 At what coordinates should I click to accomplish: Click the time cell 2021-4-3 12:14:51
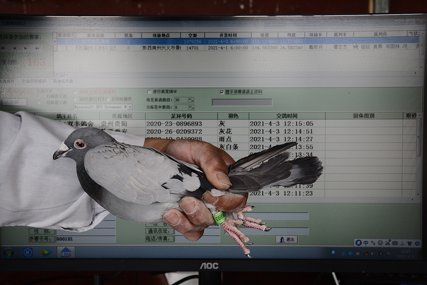pos(281,131)
